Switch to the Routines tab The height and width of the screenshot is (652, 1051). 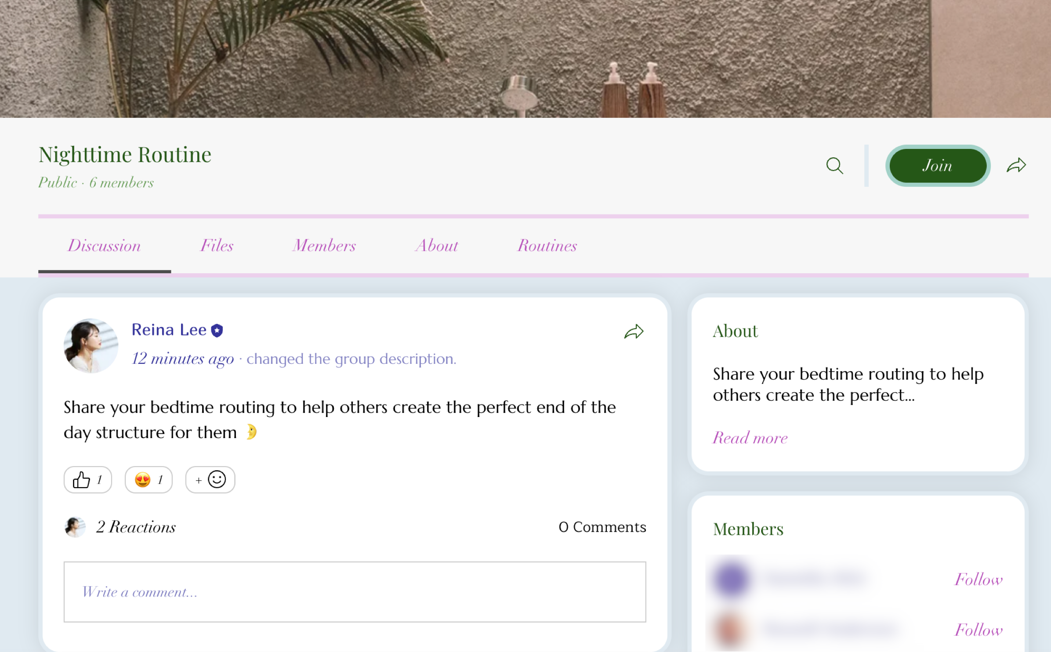(x=547, y=246)
